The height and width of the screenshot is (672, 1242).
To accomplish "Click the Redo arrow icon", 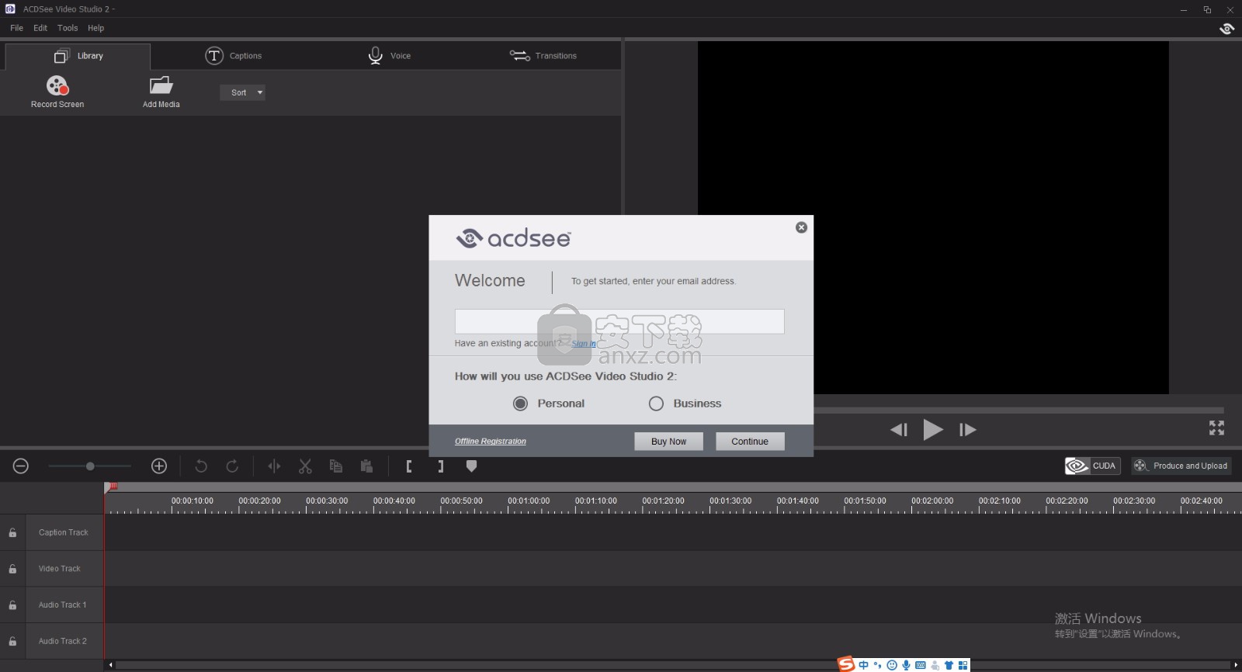I will click(x=232, y=466).
